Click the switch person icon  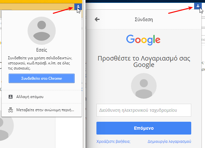pos(11,97)
